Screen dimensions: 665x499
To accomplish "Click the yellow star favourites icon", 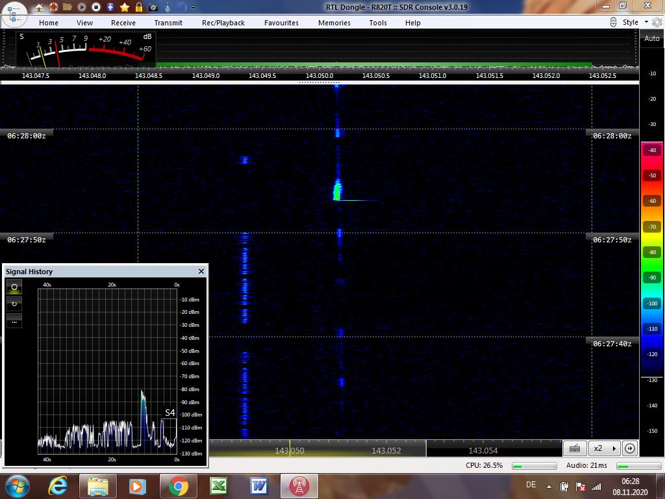I will click(x=125, y=7).
